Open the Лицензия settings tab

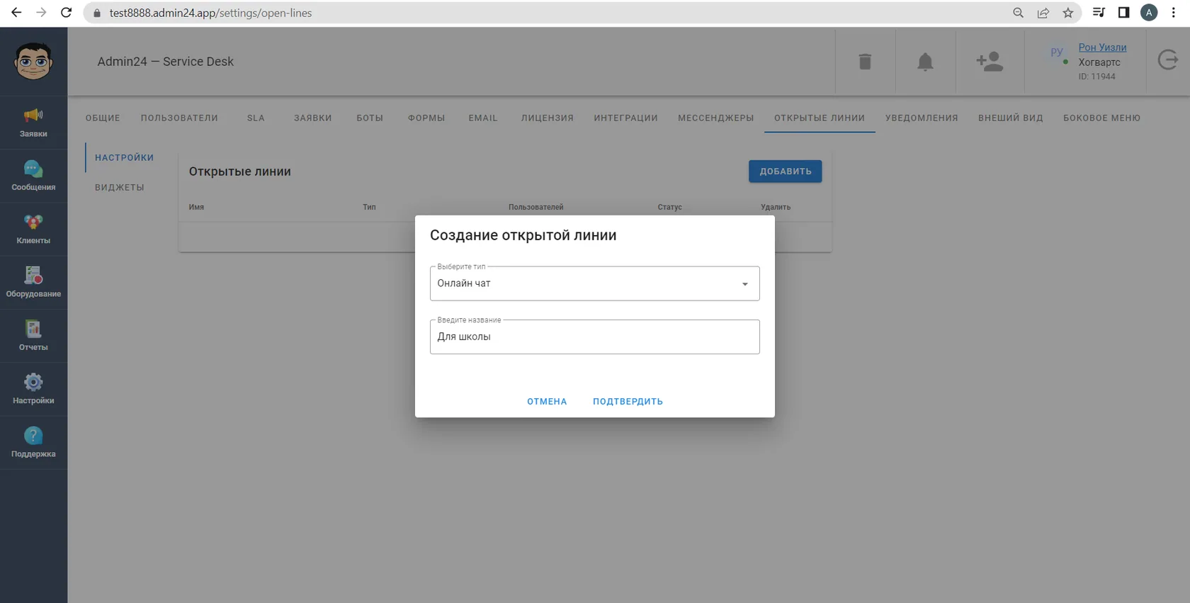548,118
